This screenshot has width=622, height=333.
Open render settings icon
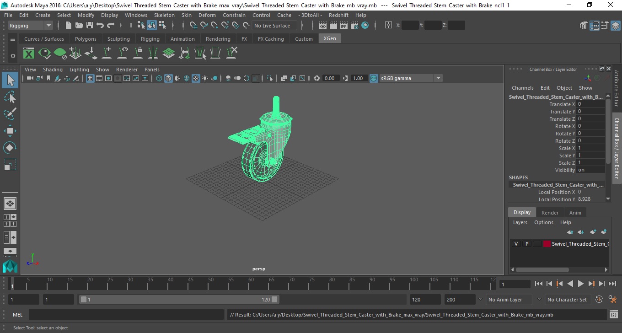354,26
